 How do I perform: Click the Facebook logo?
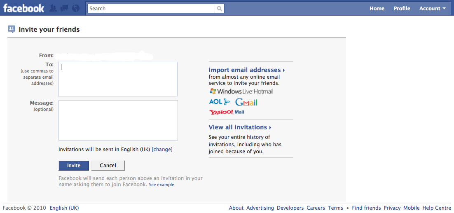(x=24, y=8)
